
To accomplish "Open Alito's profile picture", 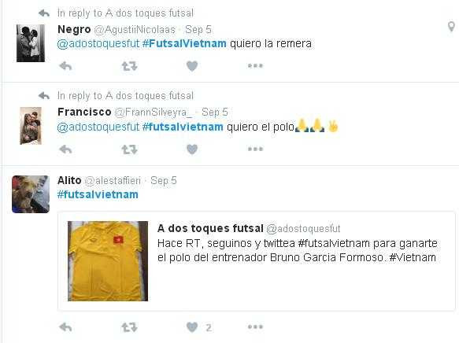I will [31, 194].
